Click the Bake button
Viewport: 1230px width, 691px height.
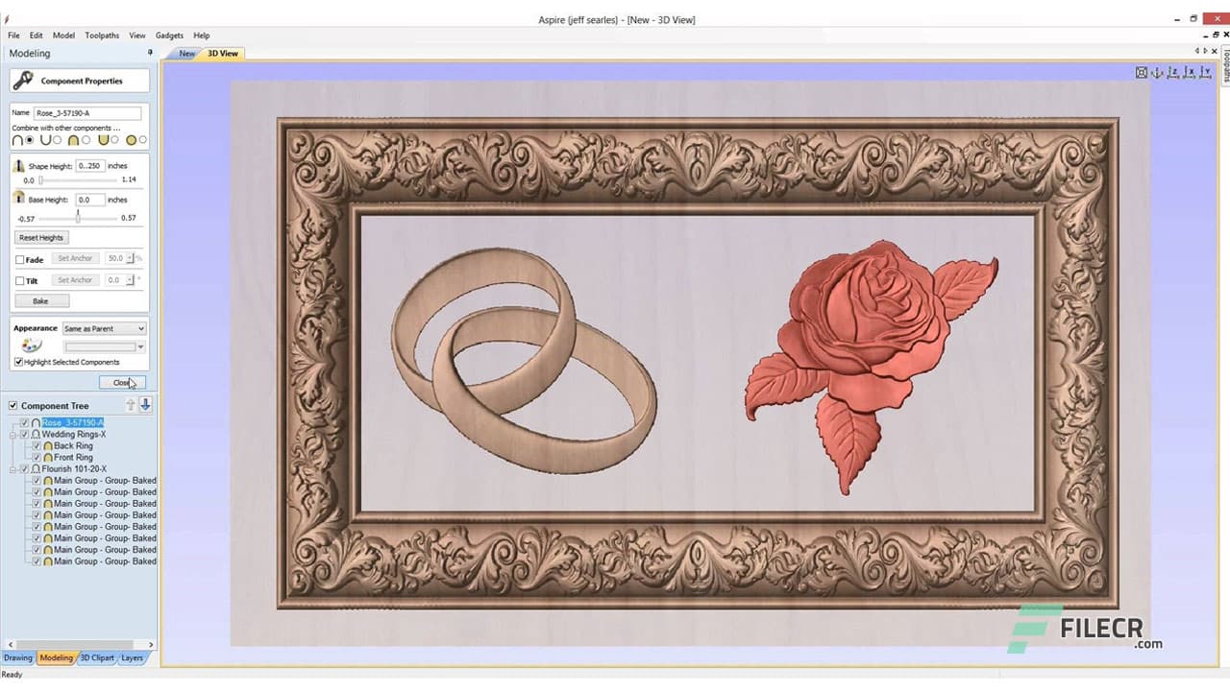point(40,301)
